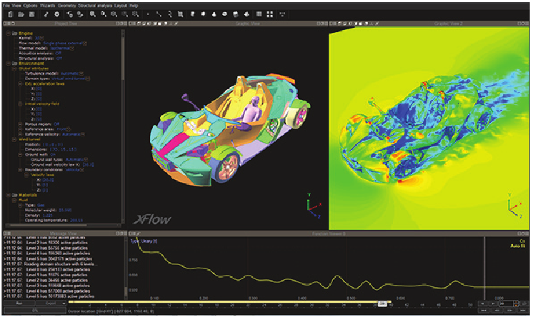Click the three-by-two grid layout icon
Screen dimensions: 533x317
259,14
